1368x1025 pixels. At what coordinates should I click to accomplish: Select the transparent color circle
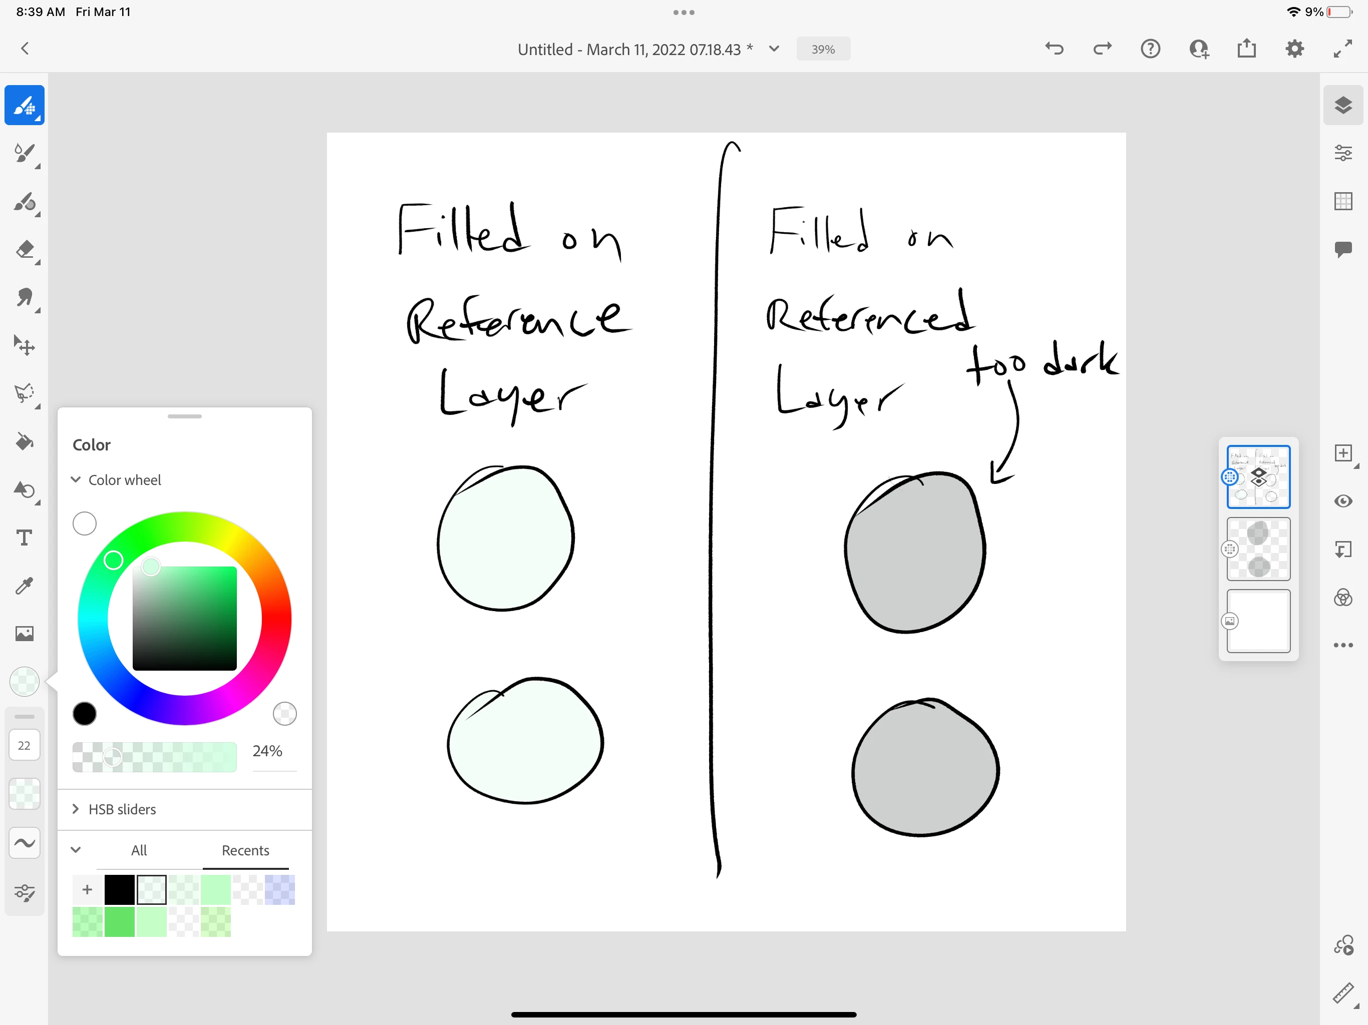(x=284, y=713)
